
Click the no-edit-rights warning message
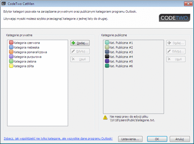pyautogui.click(x=132, y=118)
